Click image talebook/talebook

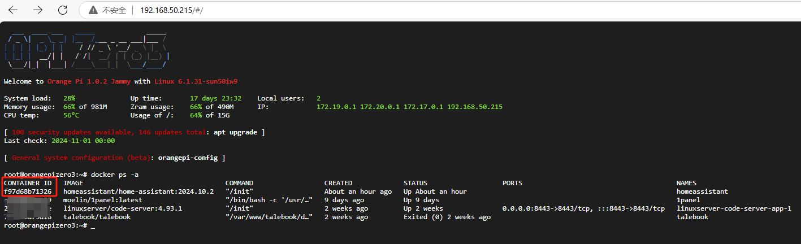(x=97, y=217)
